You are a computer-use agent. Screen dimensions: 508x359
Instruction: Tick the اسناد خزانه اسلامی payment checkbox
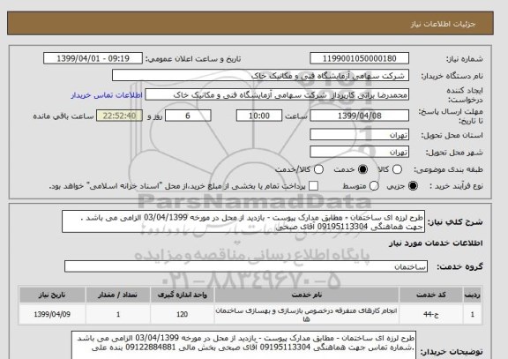[313, 186]
